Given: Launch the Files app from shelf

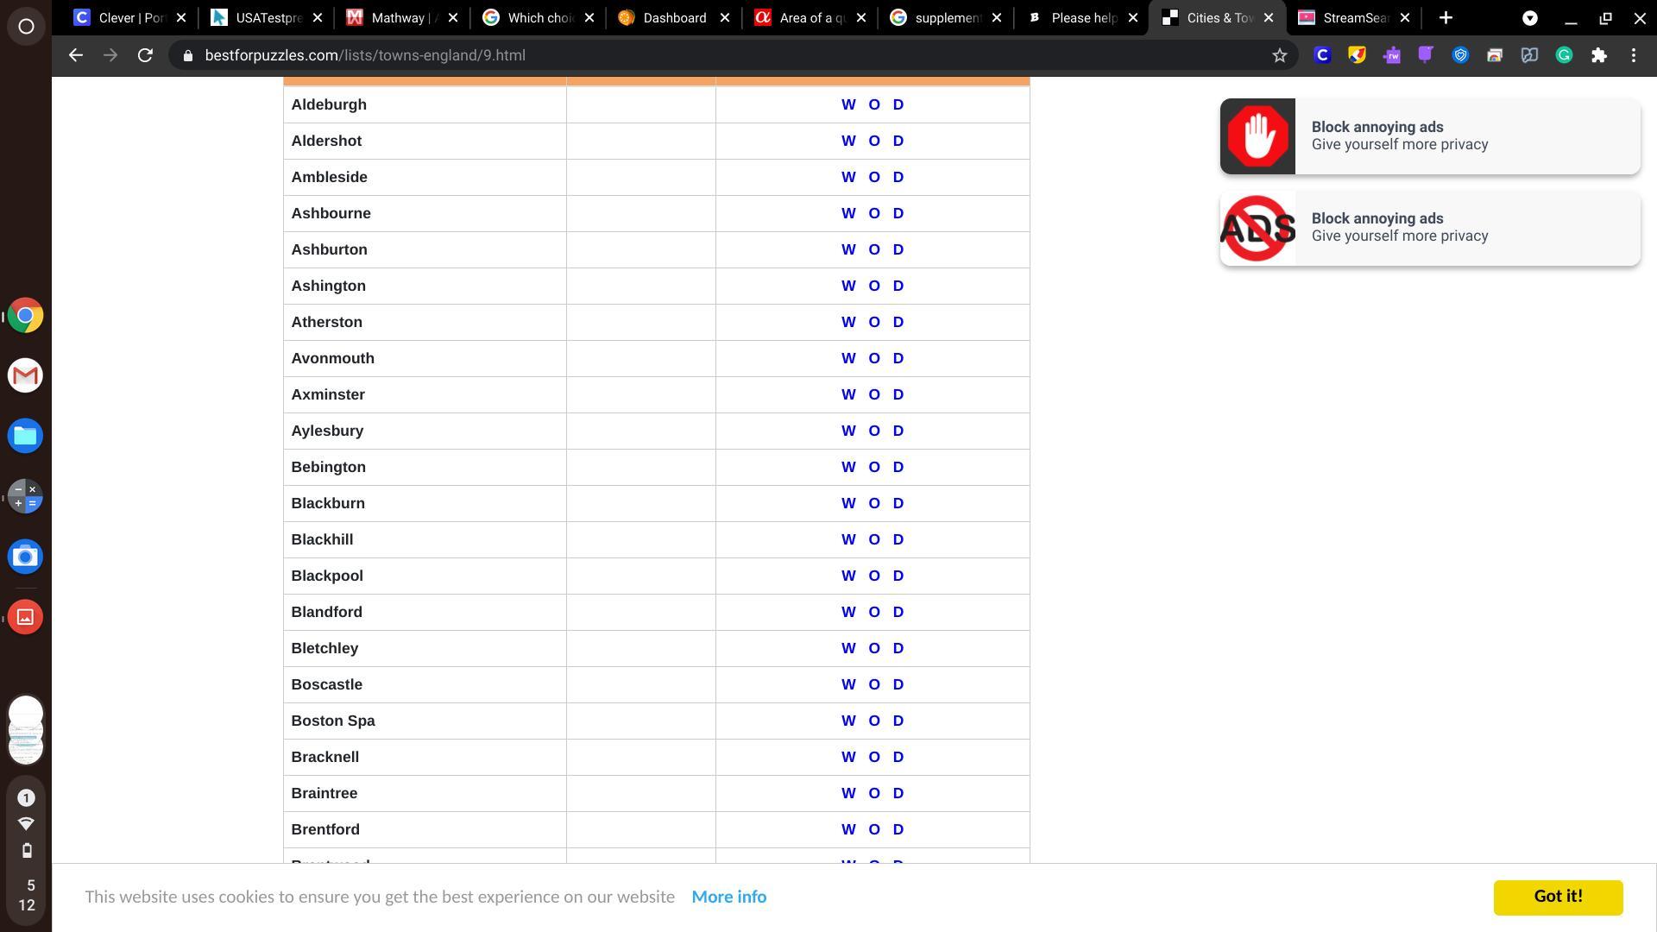Looking at the screenshot, I should (25, 436).
